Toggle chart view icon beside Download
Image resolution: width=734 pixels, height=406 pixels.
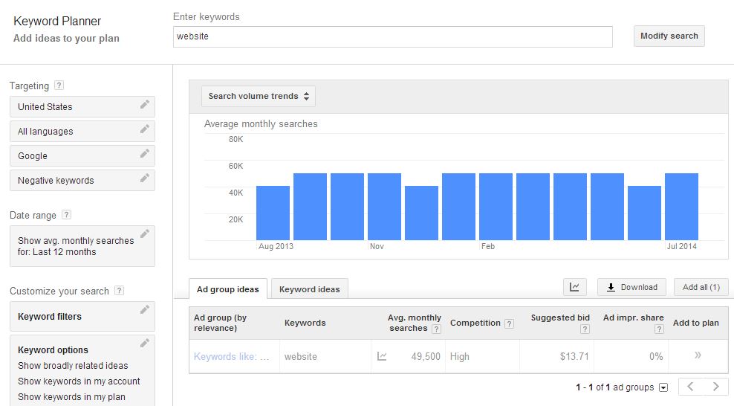[574, 287]
